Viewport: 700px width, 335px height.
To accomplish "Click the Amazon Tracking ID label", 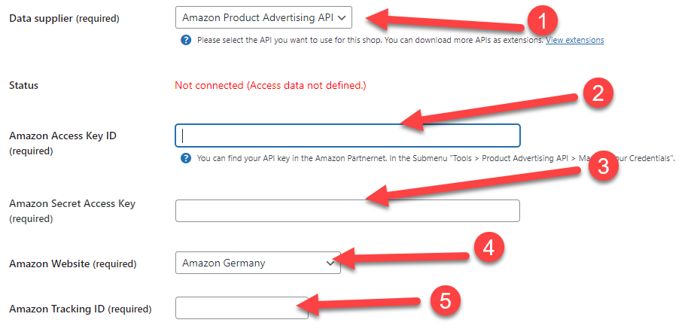I will click(81, 309).
